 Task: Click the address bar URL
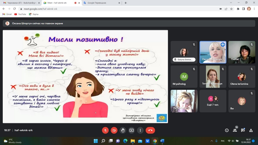pos(41,9)
